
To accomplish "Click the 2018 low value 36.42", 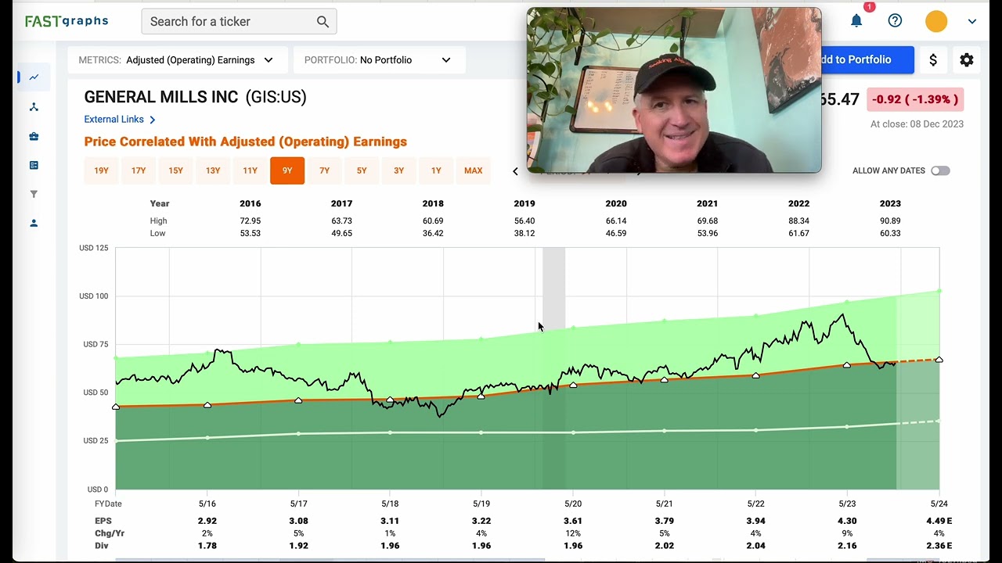I will (433, 234).
